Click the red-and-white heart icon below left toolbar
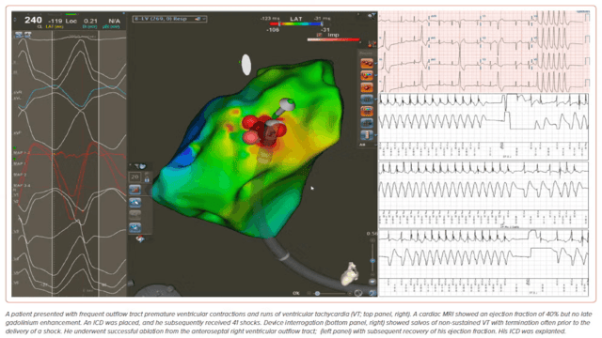The height and width of the screenshot is (338, 602). pos(140,238)
